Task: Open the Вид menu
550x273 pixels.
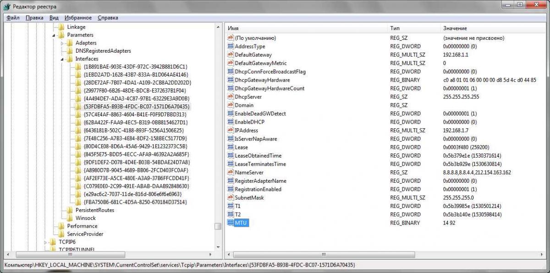Action: pos(54,18)
